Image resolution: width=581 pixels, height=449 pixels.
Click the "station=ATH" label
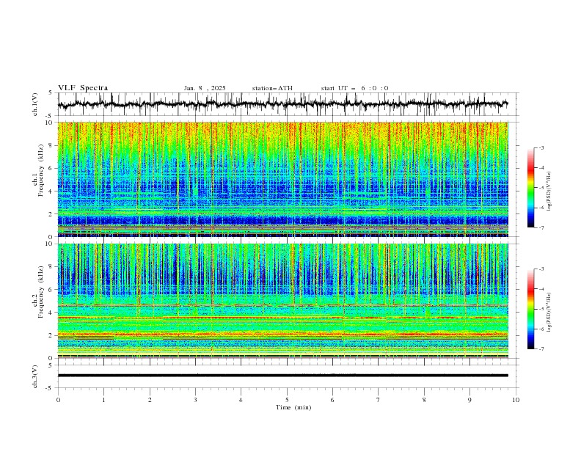click(272, 88)
